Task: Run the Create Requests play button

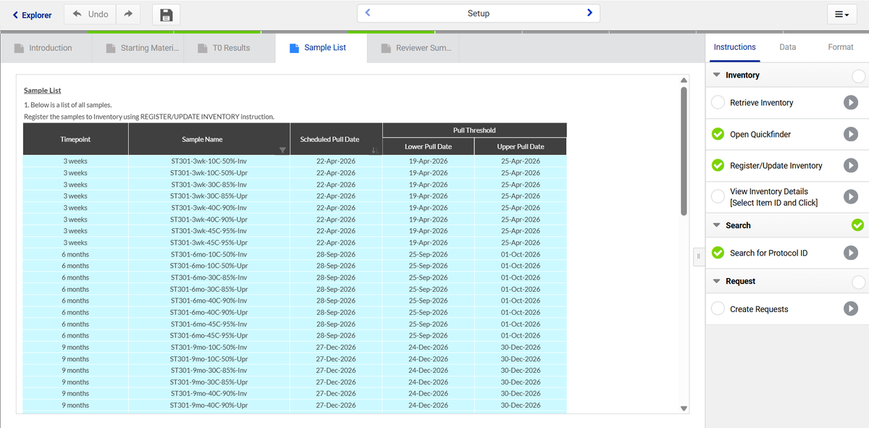Action: pos(851,309)
